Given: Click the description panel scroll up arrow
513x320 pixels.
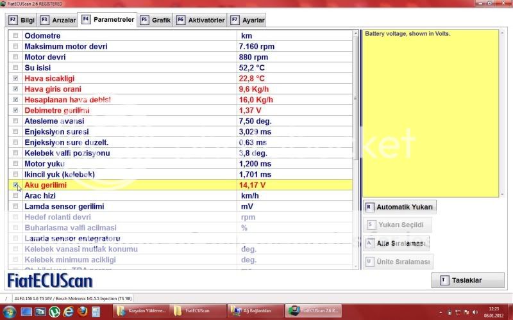Looking at the screenshot, I should pos(502,33).
